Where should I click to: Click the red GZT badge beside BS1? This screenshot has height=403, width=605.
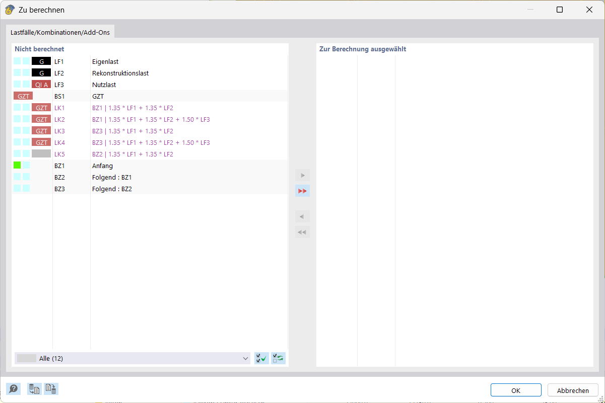pyautogui.click(x=23, y=96)
